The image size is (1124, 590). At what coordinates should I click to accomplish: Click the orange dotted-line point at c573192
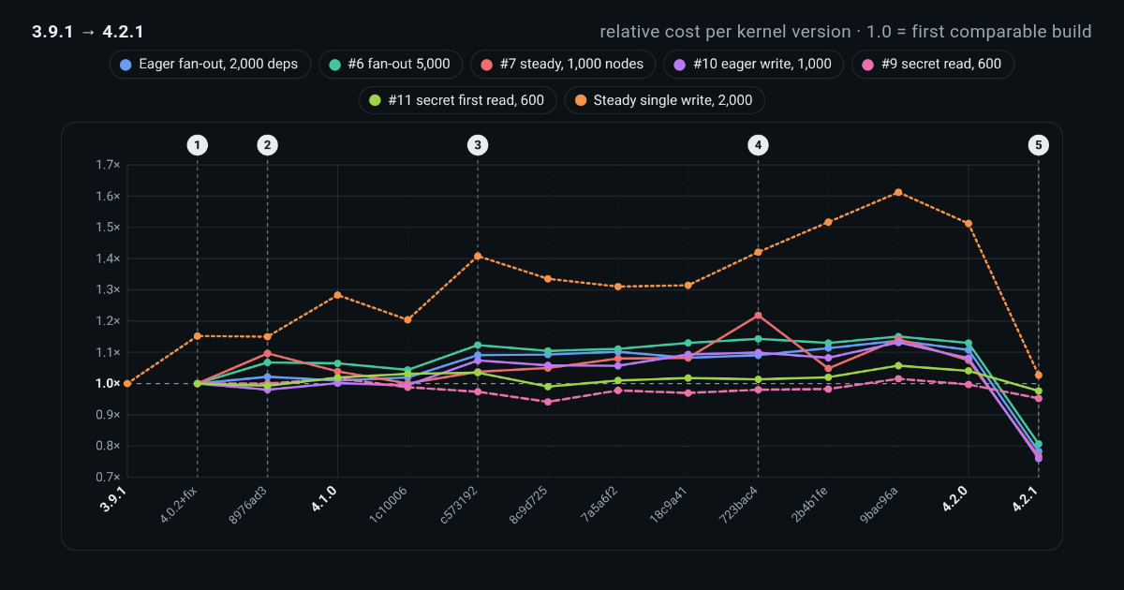click(x=478, y=256)
